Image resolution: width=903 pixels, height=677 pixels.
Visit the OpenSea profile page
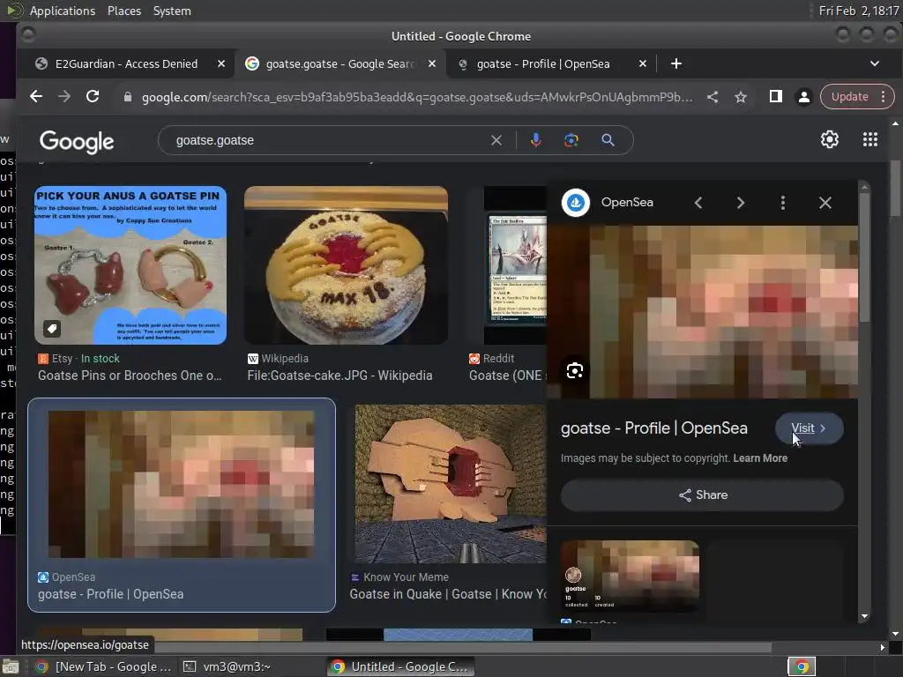pyautogui.click(x=810, y=428)
